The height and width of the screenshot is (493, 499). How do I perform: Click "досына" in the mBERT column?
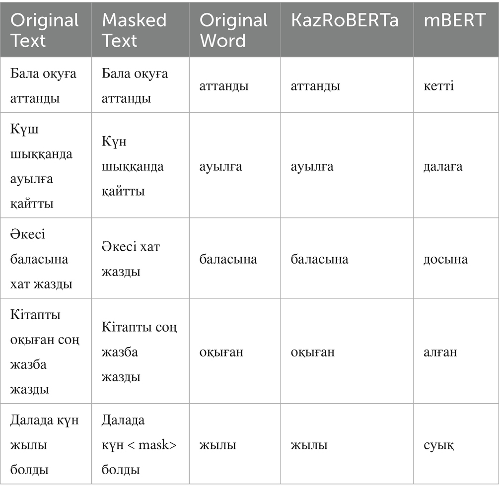click(445, 259)
